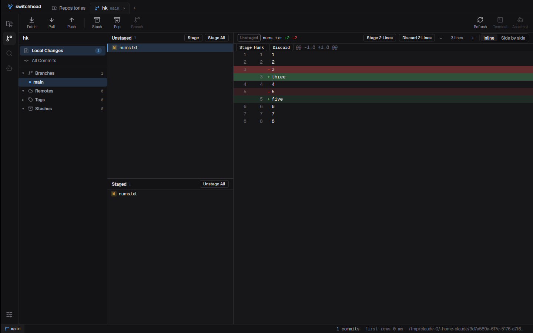Add a new tab with plus icon
533x333 pixels.
(x=135, y=8)
